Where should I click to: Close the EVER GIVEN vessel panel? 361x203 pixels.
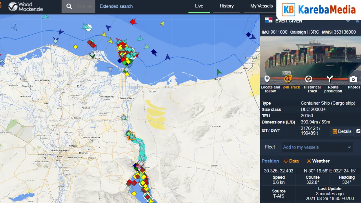point(357,21)
